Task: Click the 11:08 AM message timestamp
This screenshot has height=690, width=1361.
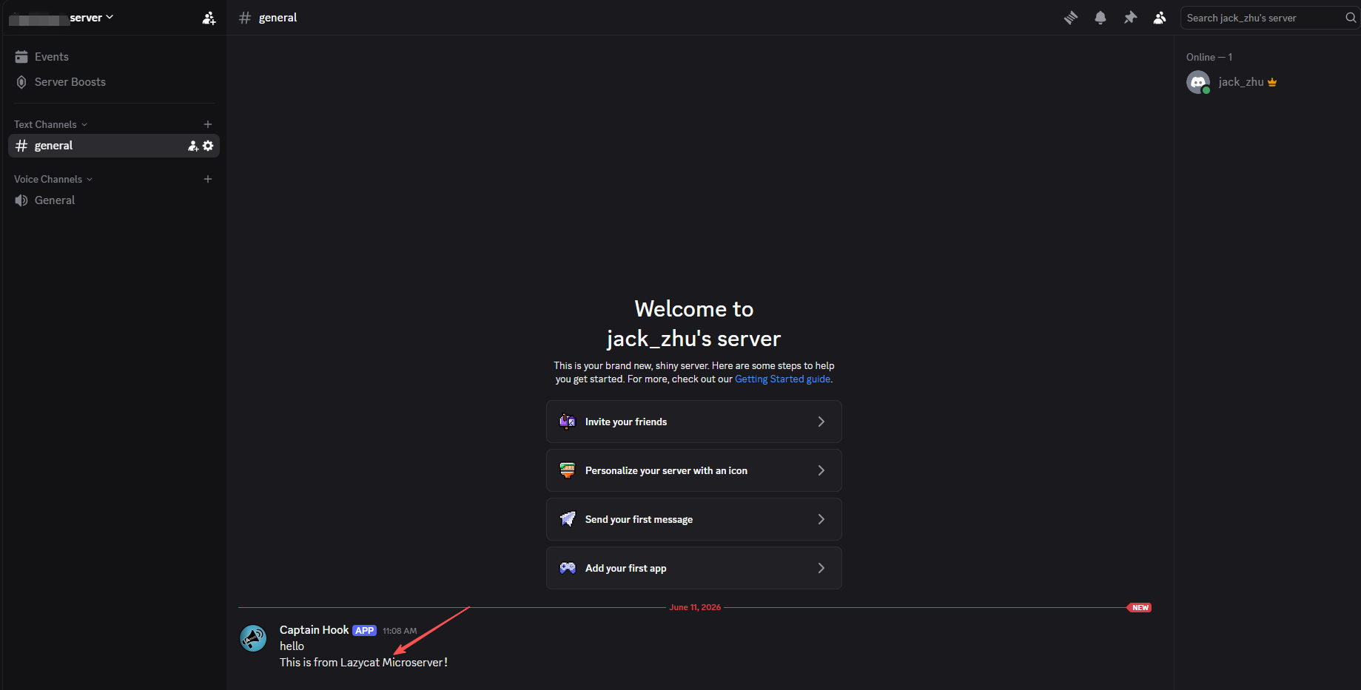Action: click(x=400, y=631)
